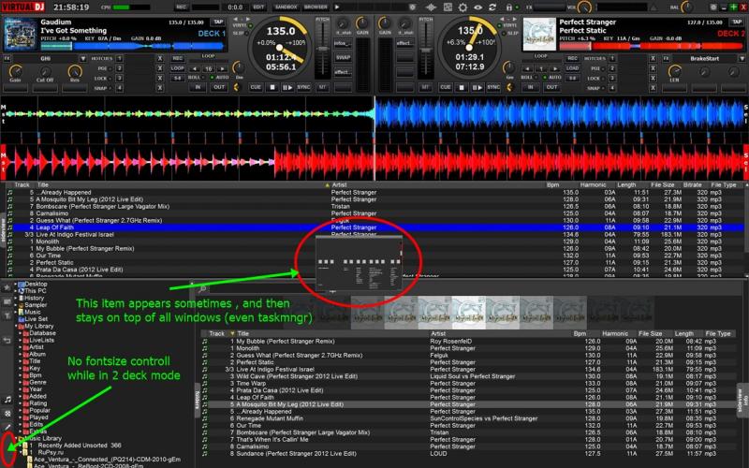Click Deck 2 yellow beat-lock arrow icon
749x468 pixels.
tap(509, 87)
